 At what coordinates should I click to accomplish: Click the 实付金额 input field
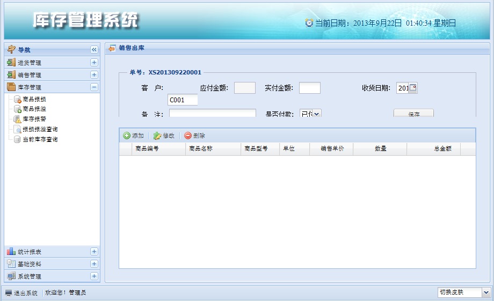click(309, 88)
